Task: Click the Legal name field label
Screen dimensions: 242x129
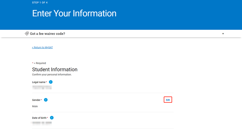Action: pos(39,82)
